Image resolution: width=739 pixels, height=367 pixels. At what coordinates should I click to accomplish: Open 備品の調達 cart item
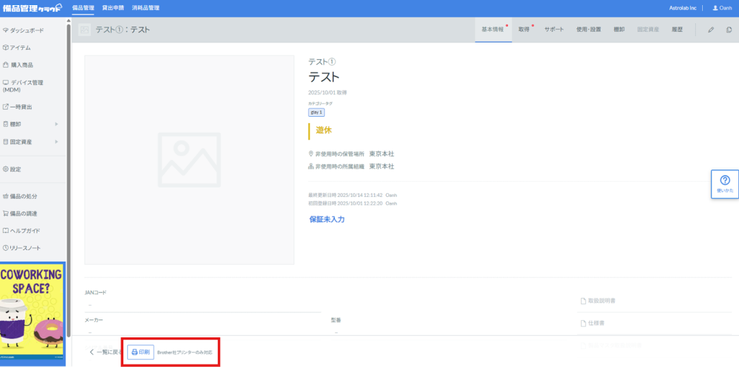tap(24, 213)
